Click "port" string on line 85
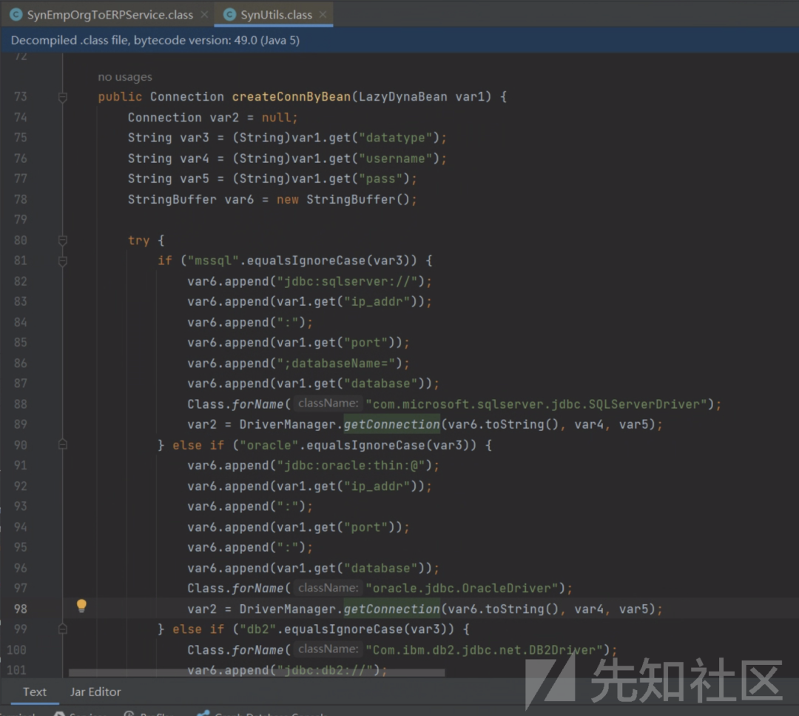 click(366, 343)
